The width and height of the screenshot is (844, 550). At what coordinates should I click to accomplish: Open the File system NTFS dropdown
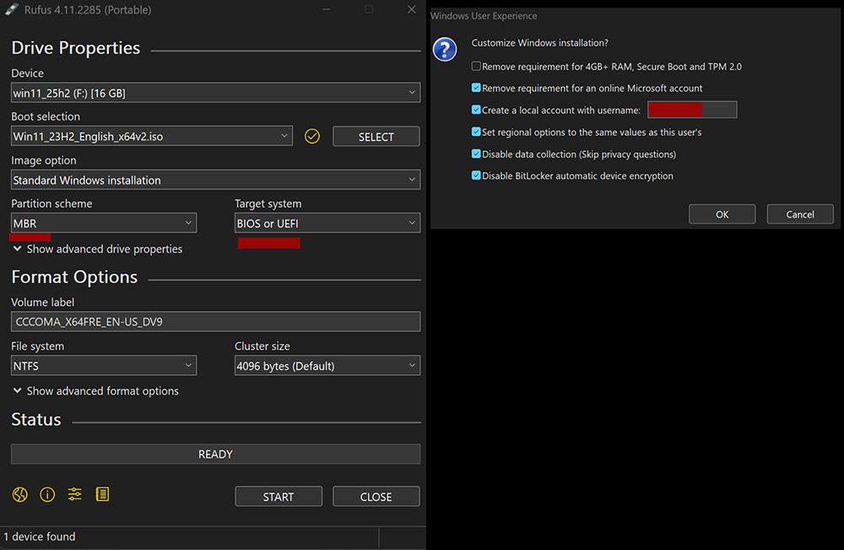point(104,366)
